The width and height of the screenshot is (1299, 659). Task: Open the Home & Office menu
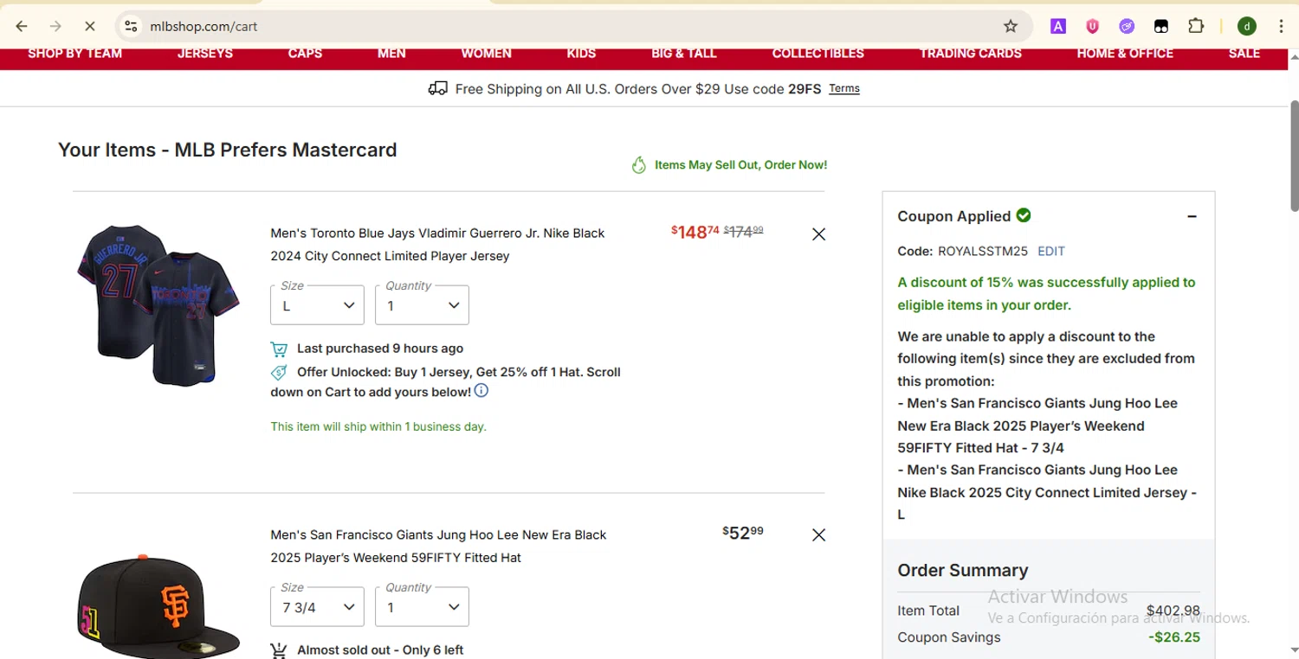pos(1125,54)
